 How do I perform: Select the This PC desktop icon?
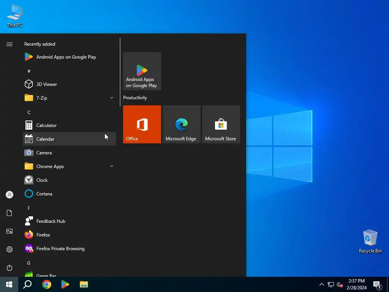coord(15,16)
